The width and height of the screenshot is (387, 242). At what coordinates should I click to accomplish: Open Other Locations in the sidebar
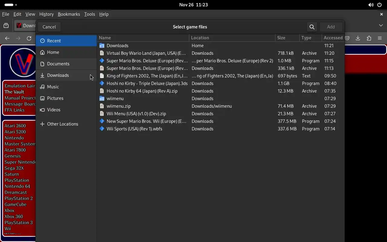point(66,124)
